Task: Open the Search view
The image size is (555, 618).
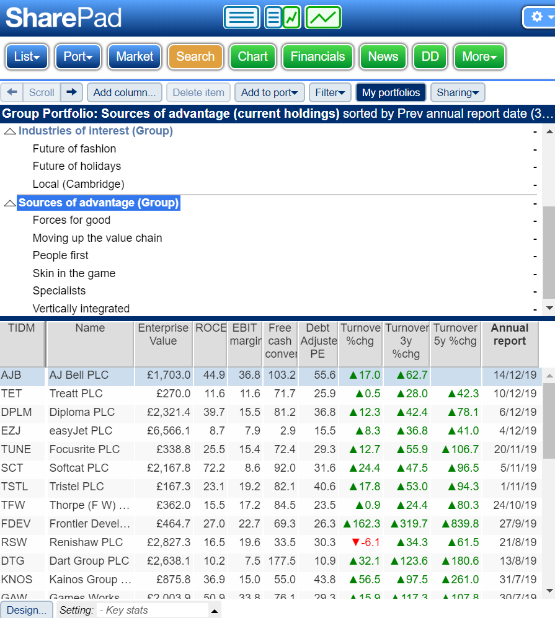Action: tap(195, 56)
